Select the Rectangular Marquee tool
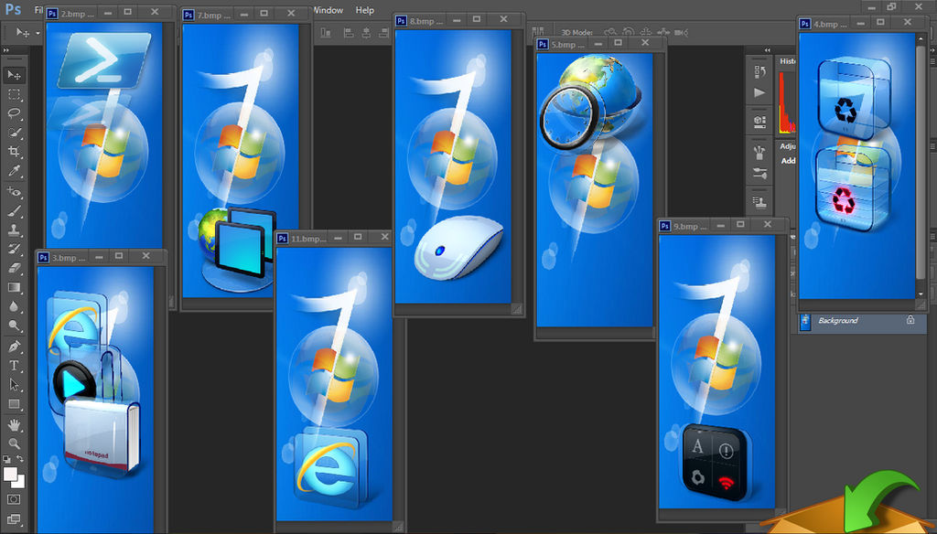 pos(15,94)
